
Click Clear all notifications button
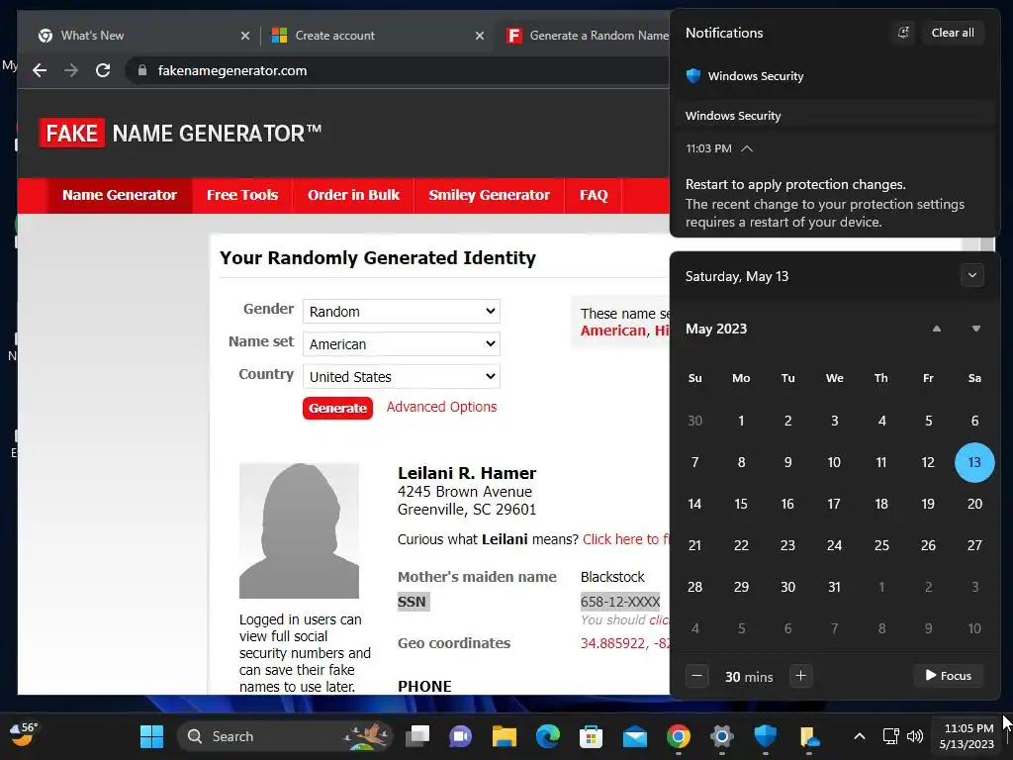(x=953, y=33)
